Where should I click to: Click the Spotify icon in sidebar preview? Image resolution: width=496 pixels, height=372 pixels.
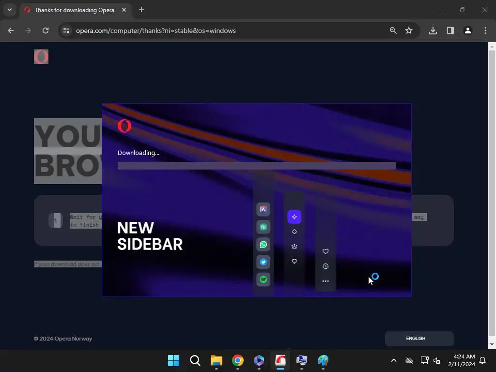pos(263,279)
